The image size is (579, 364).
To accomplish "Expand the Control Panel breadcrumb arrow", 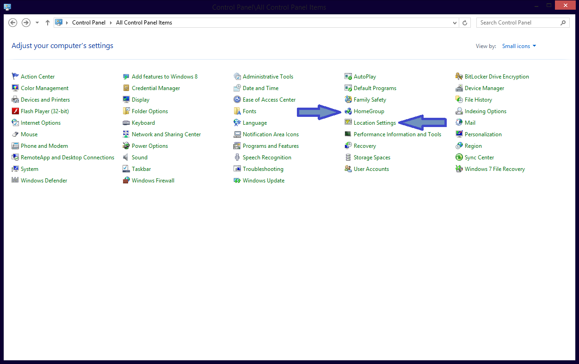I will click(111, 23).
